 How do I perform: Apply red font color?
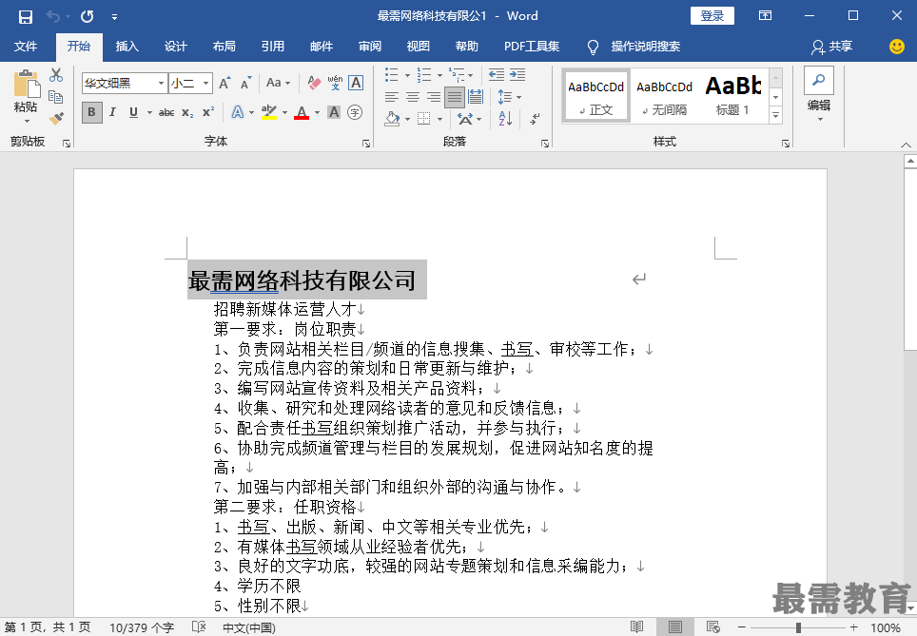(x=302, y=112)
